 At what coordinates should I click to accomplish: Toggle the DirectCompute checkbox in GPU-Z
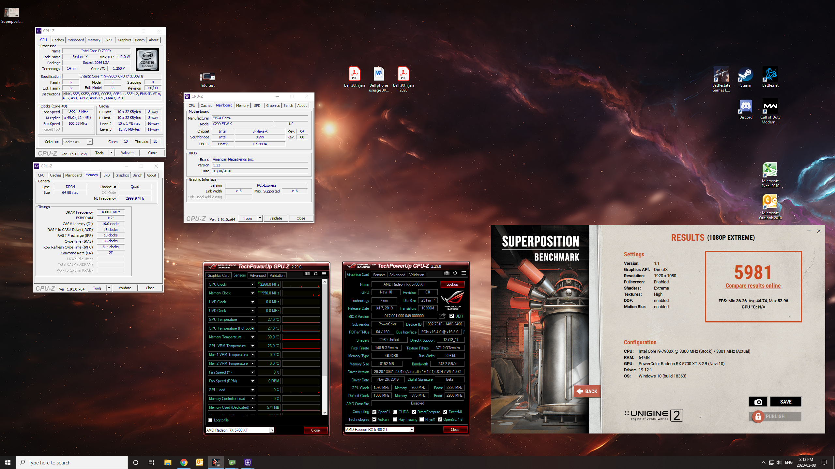coord(414,412)
